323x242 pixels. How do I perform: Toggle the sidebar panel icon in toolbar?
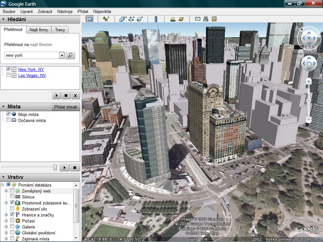click(x=90, y=19)
